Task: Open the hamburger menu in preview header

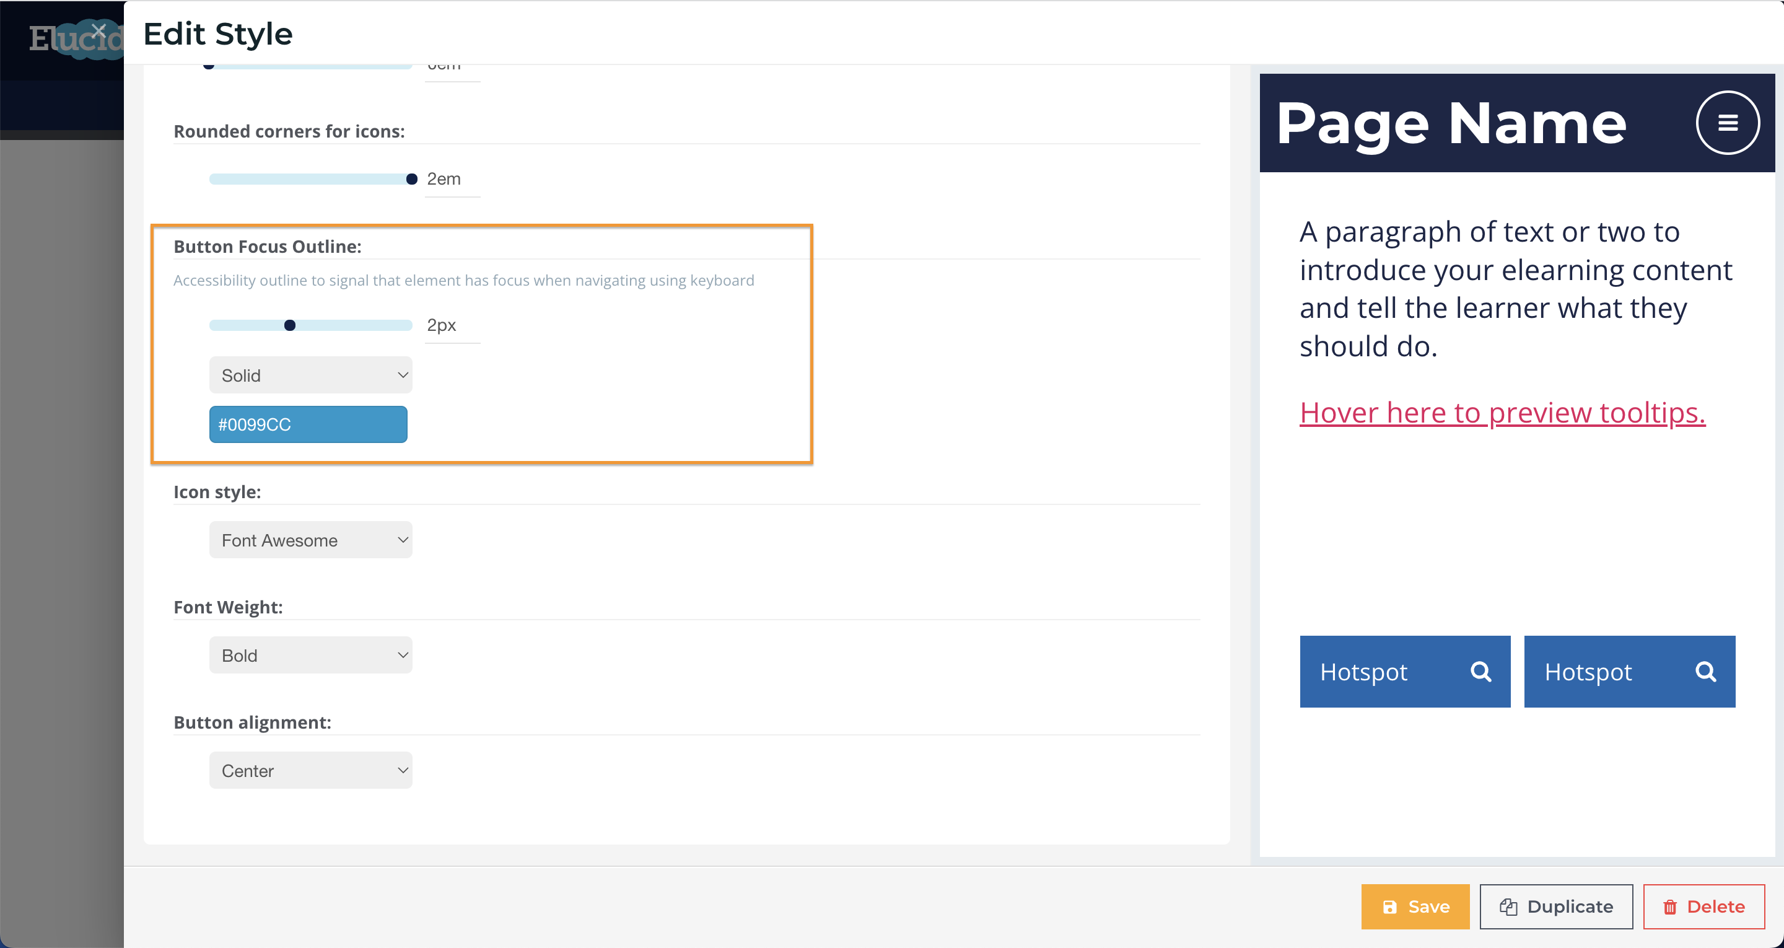Action: click(1727, 123)
